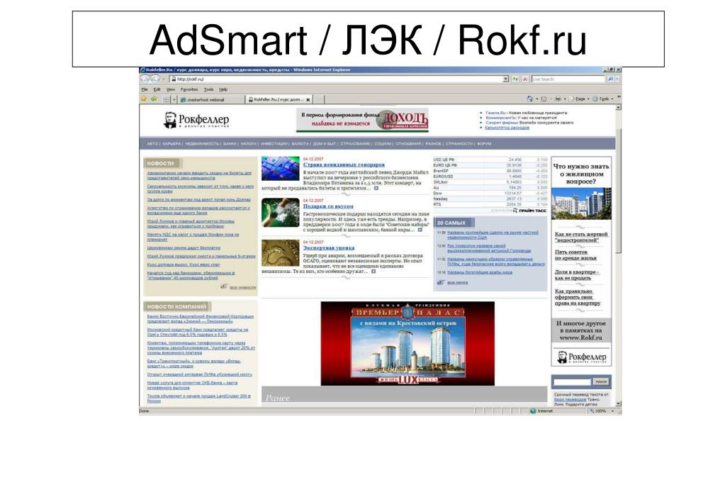Open article Страна невиданных гонораров
Viewport: 725px width, 502px height.
(344, 164)
